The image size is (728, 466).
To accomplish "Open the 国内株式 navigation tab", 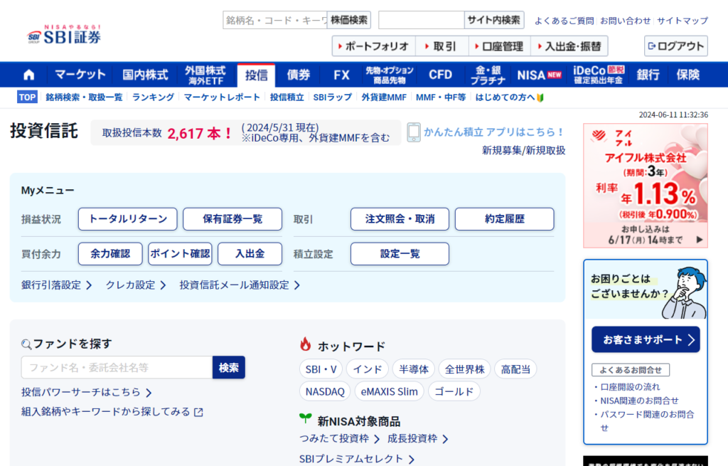I will [145, 75].
